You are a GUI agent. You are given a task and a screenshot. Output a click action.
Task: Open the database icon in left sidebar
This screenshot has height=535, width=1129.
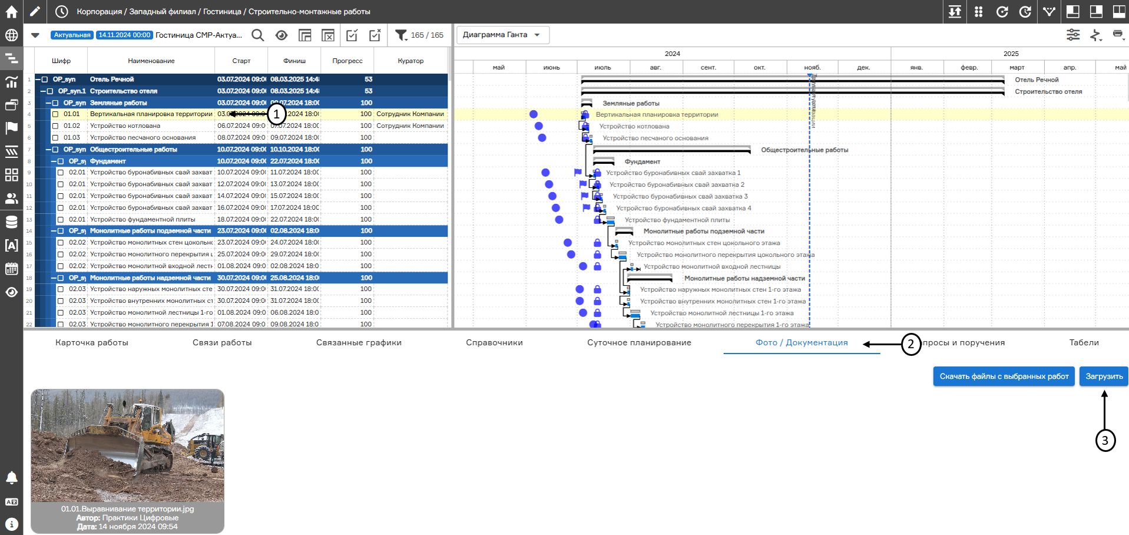click(11, 222)
